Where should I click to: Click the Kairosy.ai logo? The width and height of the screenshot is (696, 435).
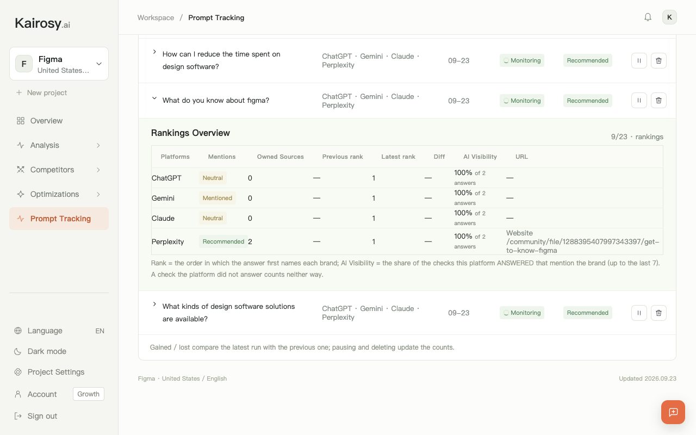click(x=42, y=23)
